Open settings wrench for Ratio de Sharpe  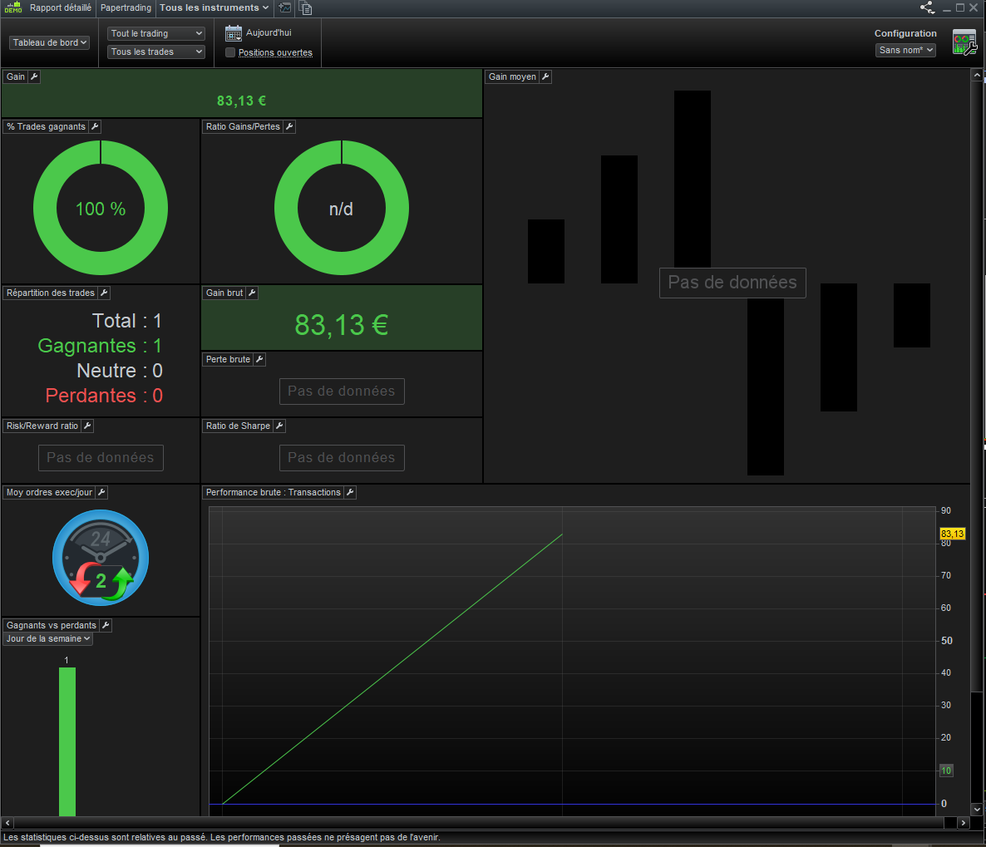coord(280,426)
